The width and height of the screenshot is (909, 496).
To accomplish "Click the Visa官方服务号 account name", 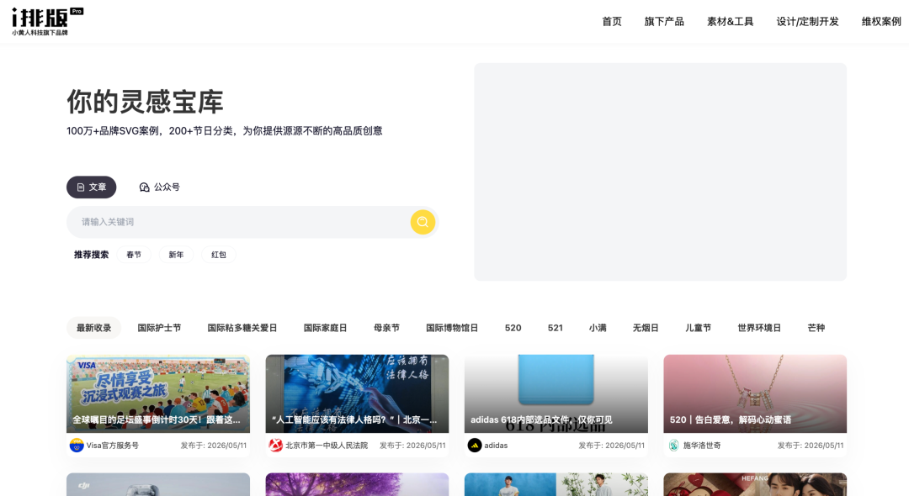I will pos(113,446).
